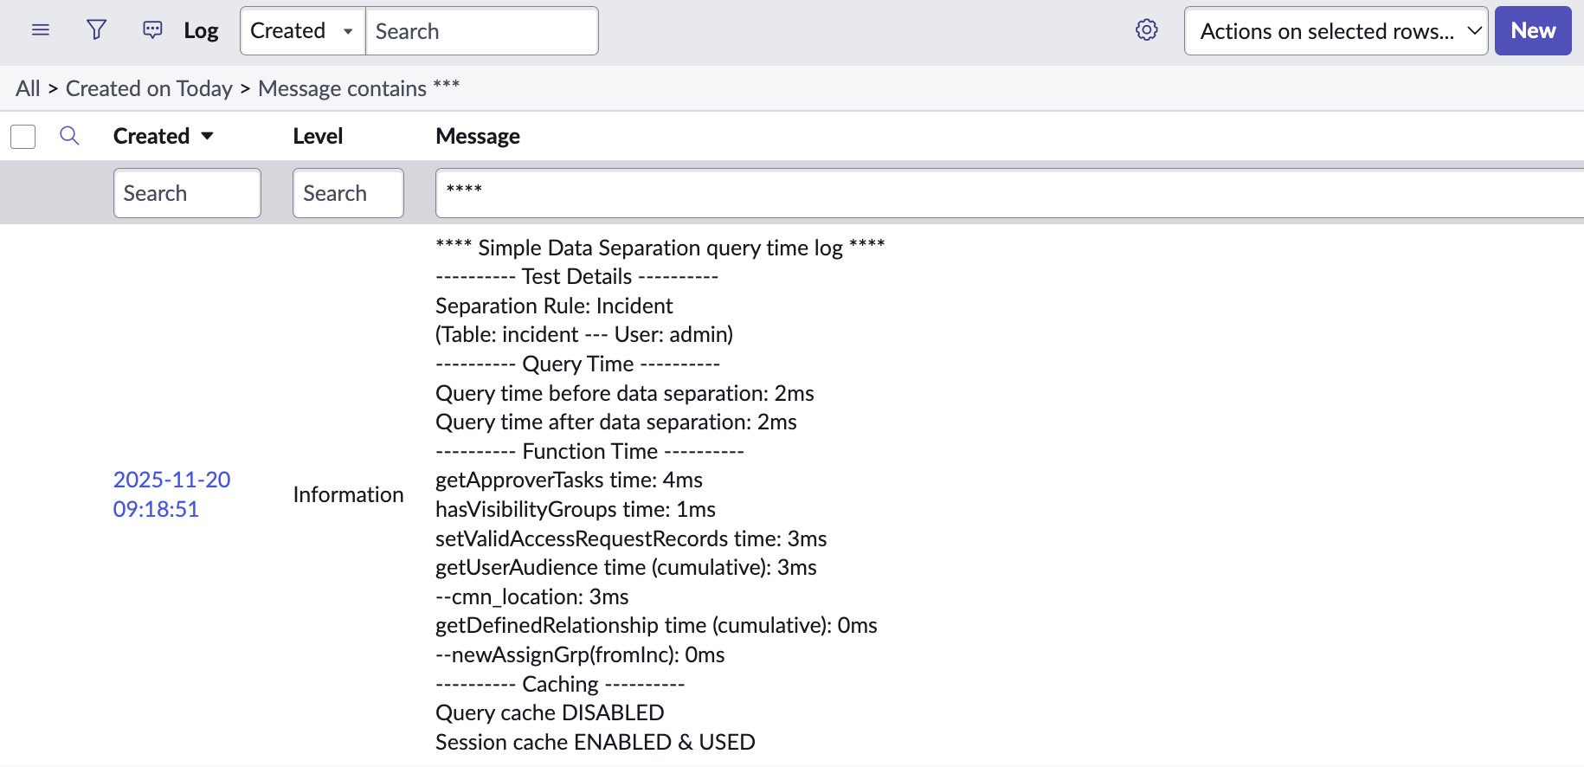Open personalize list gear icon
Image resolution: width=1584 pixels, height=767 pixels.
coord(1146,30)
